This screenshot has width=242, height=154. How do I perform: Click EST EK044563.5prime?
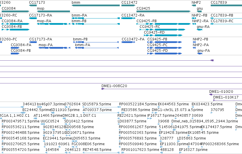159,107
